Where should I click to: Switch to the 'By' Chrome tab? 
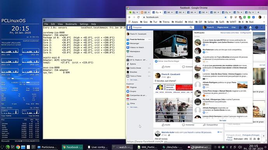134,12
